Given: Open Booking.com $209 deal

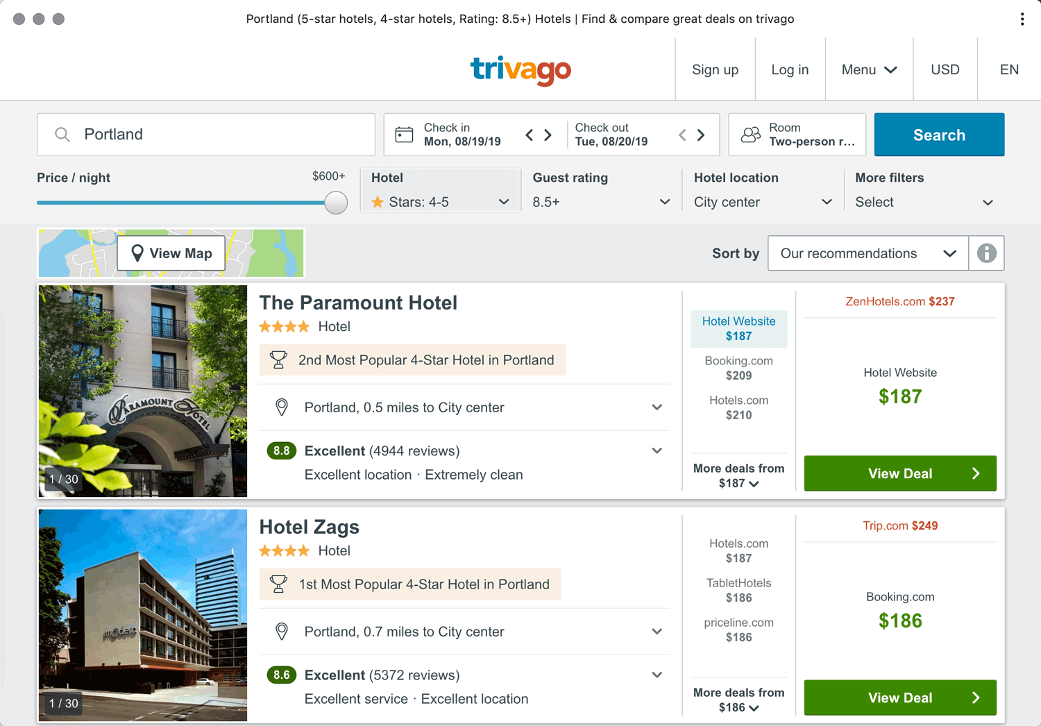Looking at the screenshot, I should coord(738,368).
